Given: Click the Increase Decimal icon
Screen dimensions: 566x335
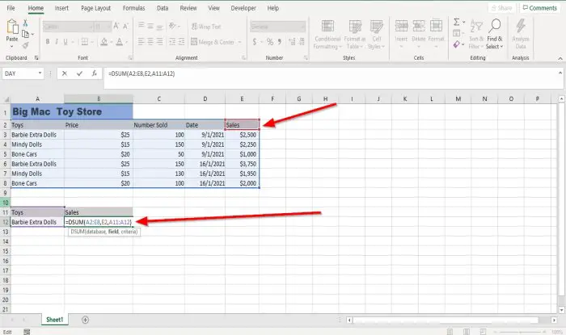Looking at the screenshot, I should (x=292, y=42).
